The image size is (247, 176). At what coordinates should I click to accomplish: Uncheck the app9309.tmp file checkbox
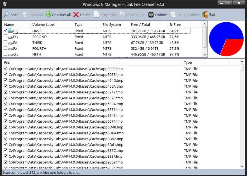[x=6, y=162]
